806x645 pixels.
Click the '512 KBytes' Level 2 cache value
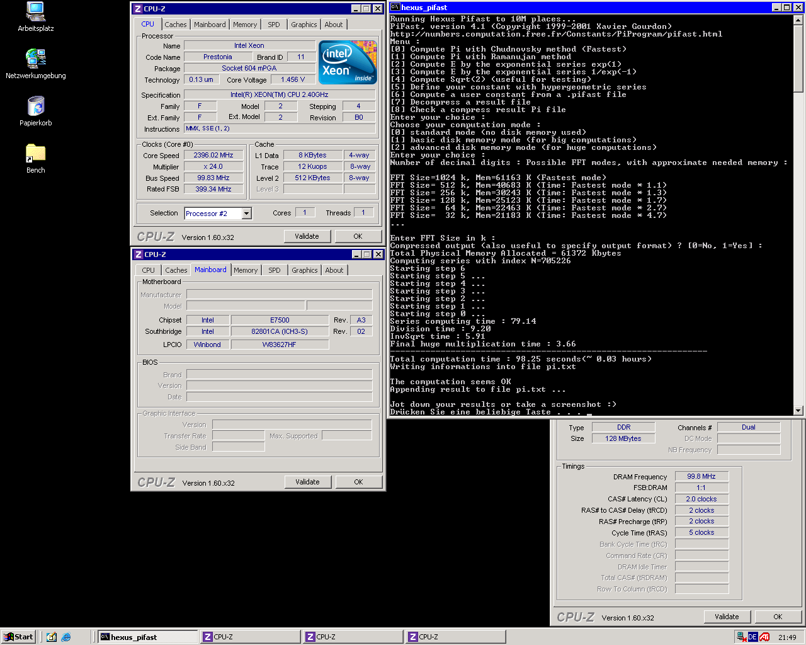tap(313, 178)
